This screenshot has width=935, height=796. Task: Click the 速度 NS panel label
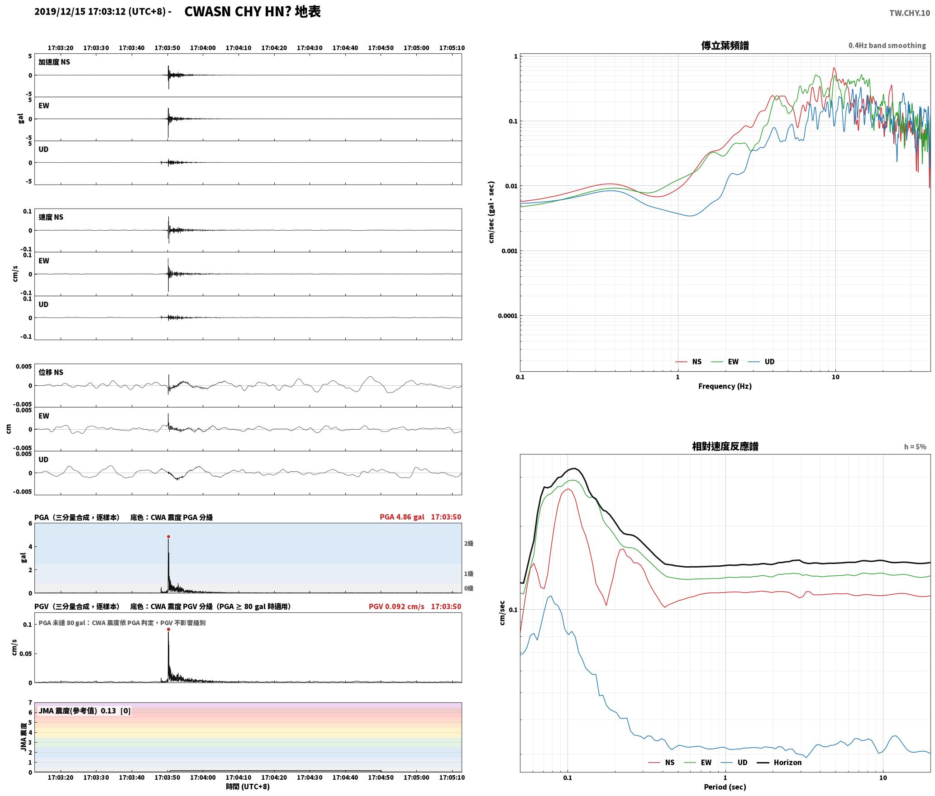click(x=51, y=217)
